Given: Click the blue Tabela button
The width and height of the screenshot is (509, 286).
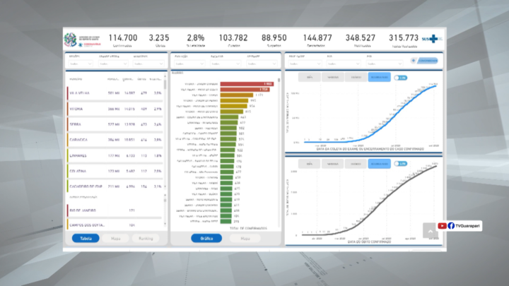Looking at the screenshot, I should (x=86, y=239).
